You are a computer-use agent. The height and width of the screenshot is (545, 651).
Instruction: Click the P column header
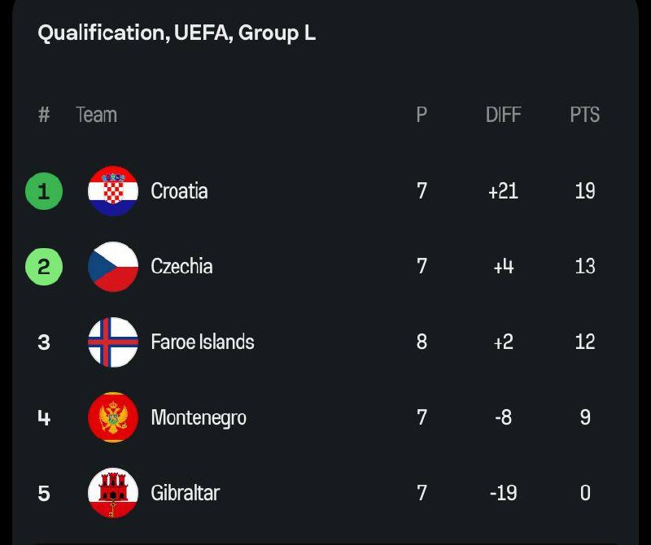[x=422, y=116]
